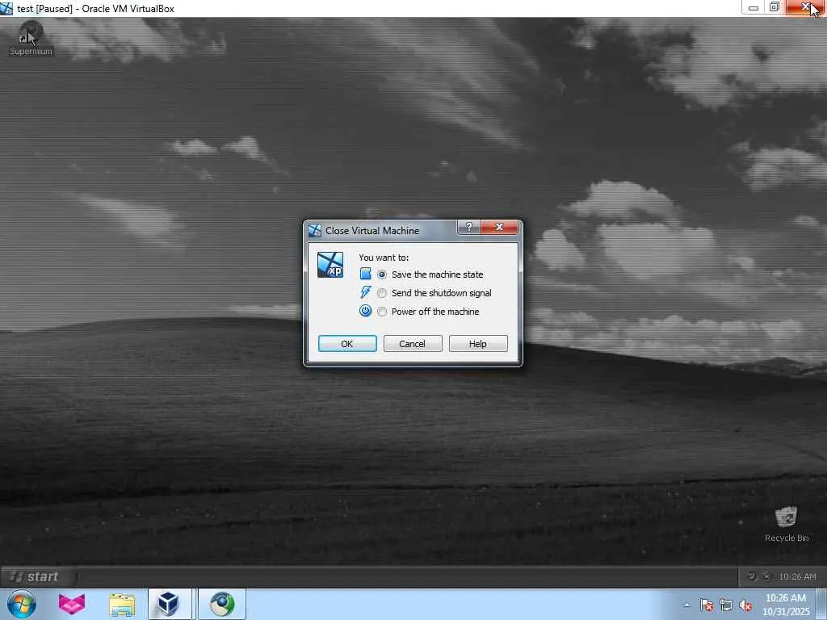
Task: Select Power off the machine radio
Action: pos(382,312)
